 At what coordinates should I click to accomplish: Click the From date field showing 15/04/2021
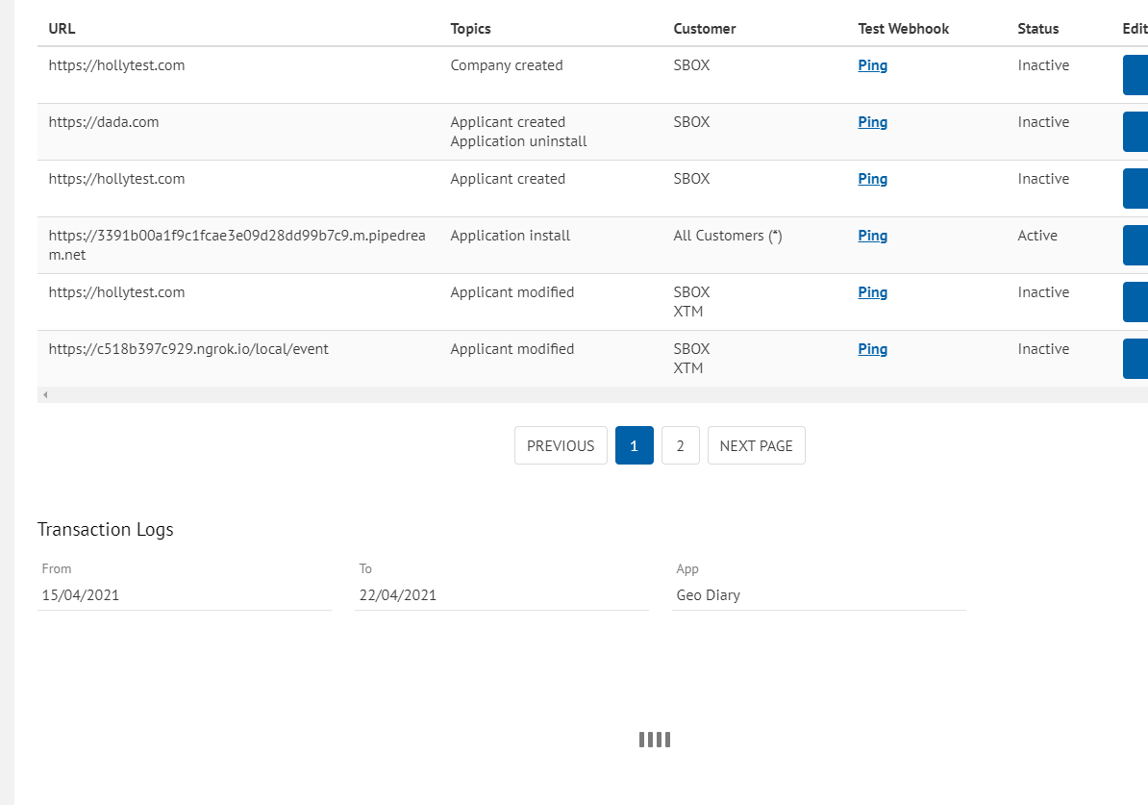[185, 594]
